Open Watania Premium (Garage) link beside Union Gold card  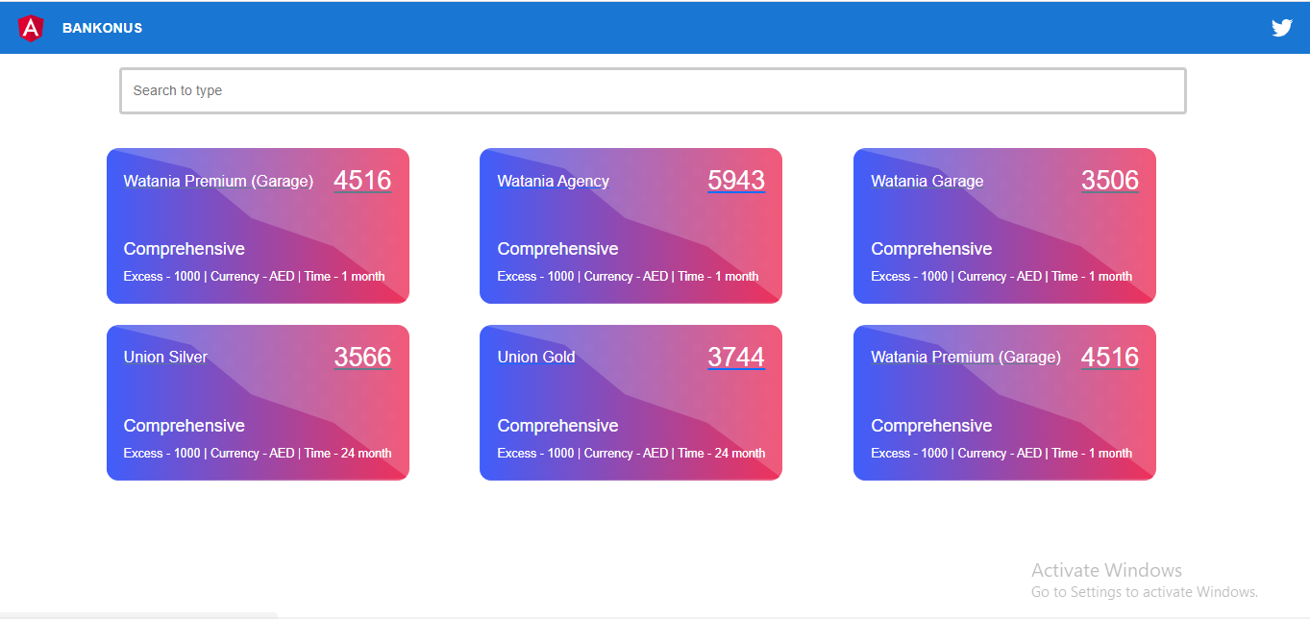click(x=966, y=357)
